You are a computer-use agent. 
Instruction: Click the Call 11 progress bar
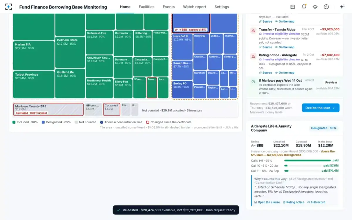coord(302,171)
